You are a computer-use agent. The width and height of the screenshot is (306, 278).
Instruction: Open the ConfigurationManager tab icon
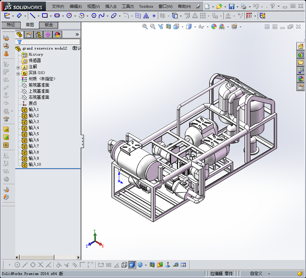point(38,34)
